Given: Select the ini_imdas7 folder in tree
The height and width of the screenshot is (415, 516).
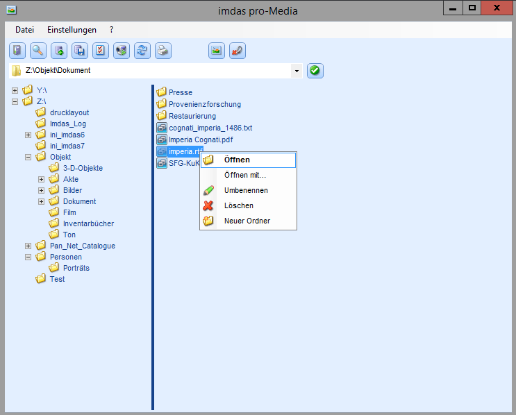Looking at the screenshot, I should coord(67,146).
